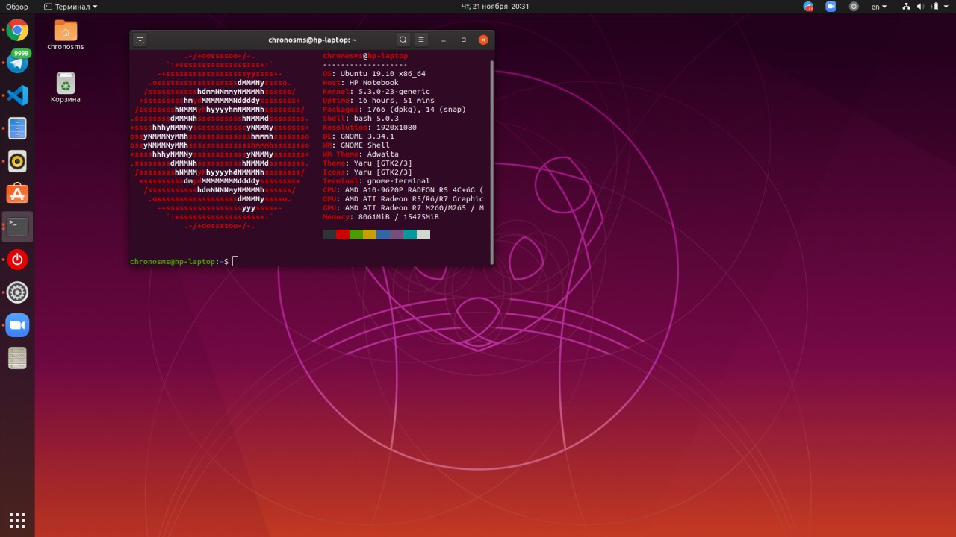Open Ubuntu Software center in the dock
Viewport: 956px width, 537px height.
coord(18,194)
